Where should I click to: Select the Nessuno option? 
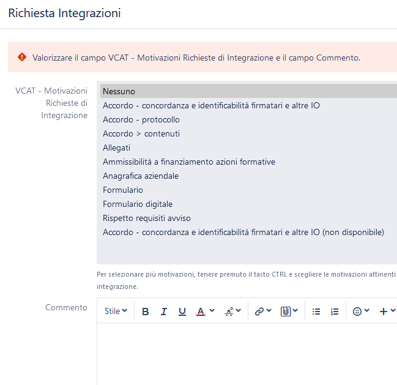point(248,91)
